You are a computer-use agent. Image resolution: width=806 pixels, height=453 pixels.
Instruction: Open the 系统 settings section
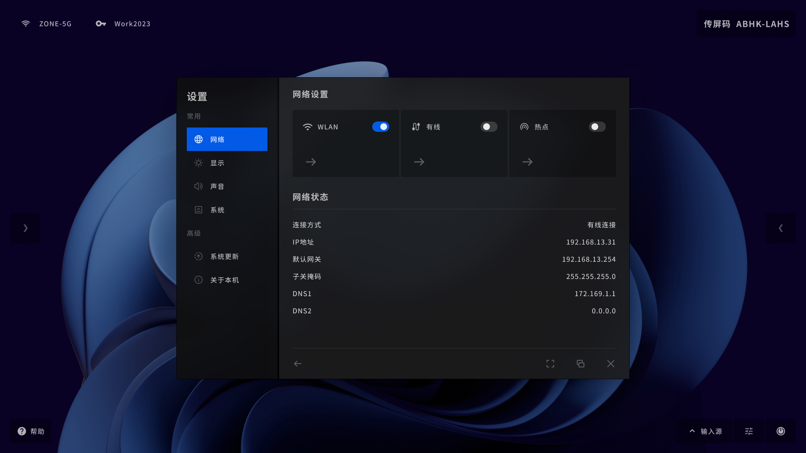(x=227, y=210)
